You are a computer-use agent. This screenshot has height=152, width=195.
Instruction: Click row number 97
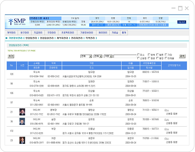(12, 103)
